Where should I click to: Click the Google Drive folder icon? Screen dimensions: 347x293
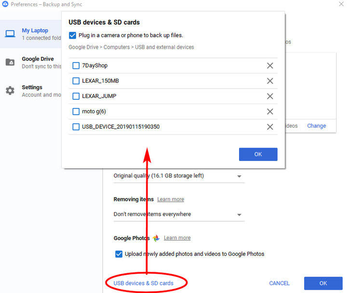pos(10,62)
